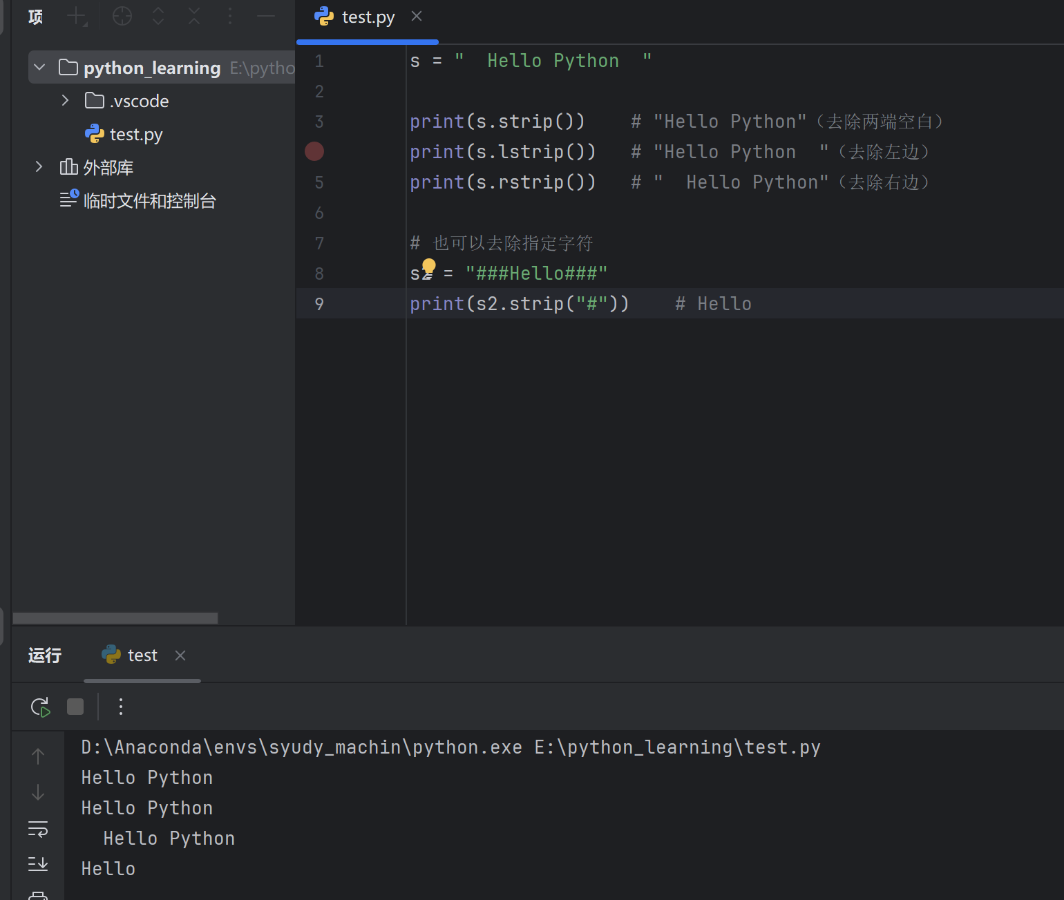The image size is (1064, 900).
Task: Expand the .vscode folder
Action: pos(65,101)
